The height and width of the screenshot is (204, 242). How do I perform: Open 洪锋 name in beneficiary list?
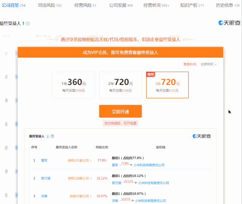(44, 196)
